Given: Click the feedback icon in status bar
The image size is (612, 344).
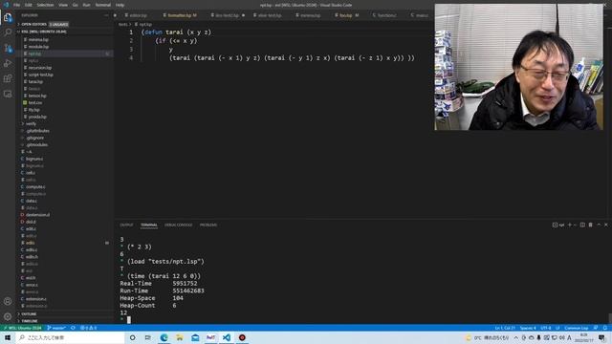Looking at the screenshot, I should [x=596, y=328].
